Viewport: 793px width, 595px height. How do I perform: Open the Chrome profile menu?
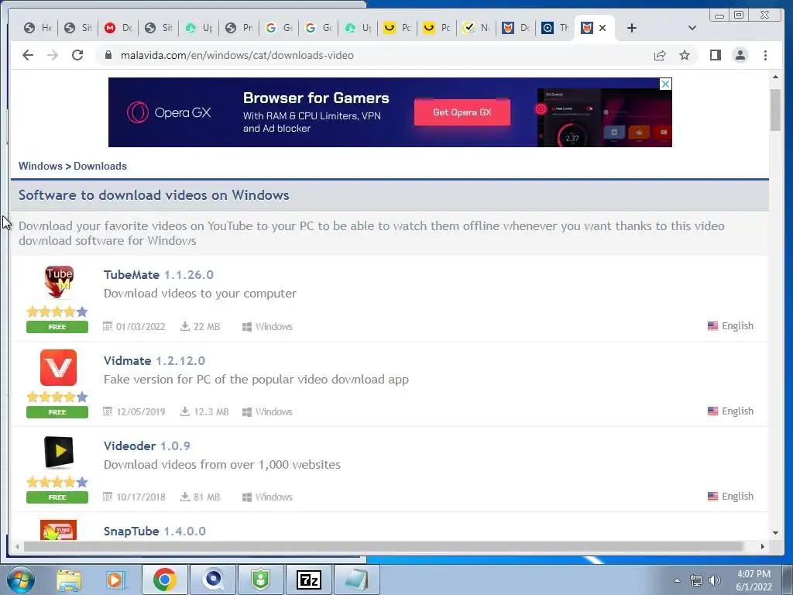pos(740,55)
